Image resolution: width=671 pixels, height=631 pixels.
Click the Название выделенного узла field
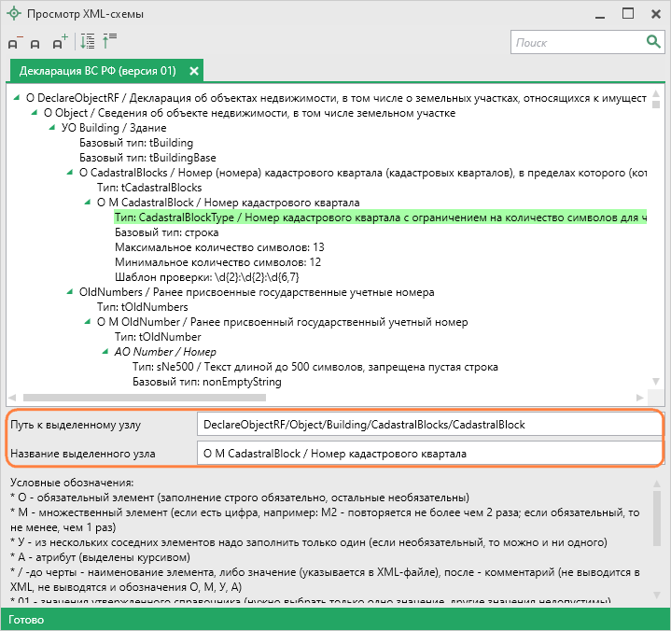pyautogui.click(x=429, y=455)
